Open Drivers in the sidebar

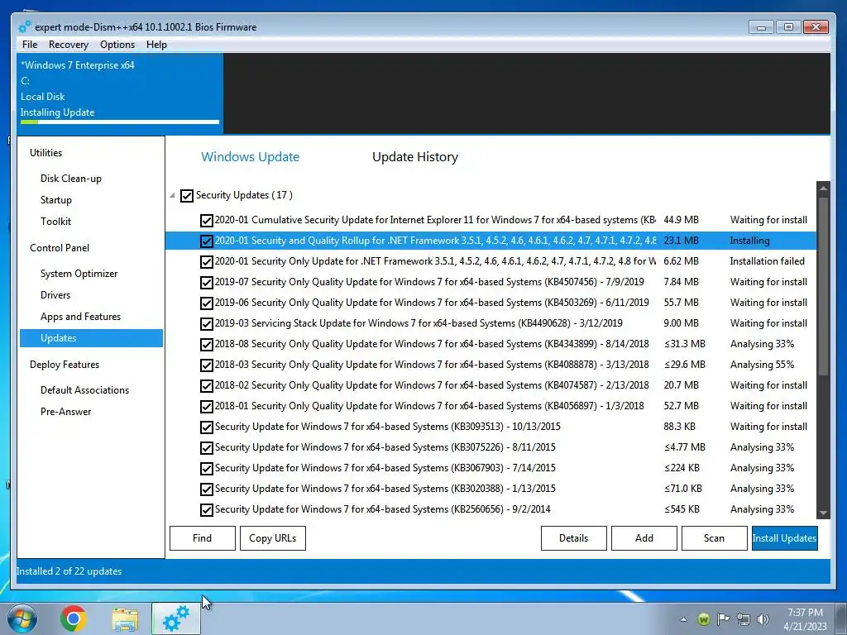(55, 295)
